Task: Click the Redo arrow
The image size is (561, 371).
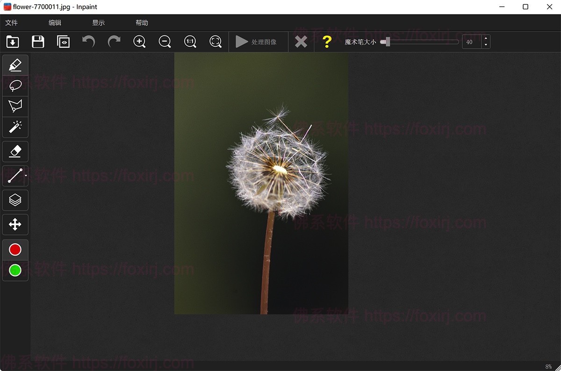Action: pyautogui.click(x=114, y=42)
